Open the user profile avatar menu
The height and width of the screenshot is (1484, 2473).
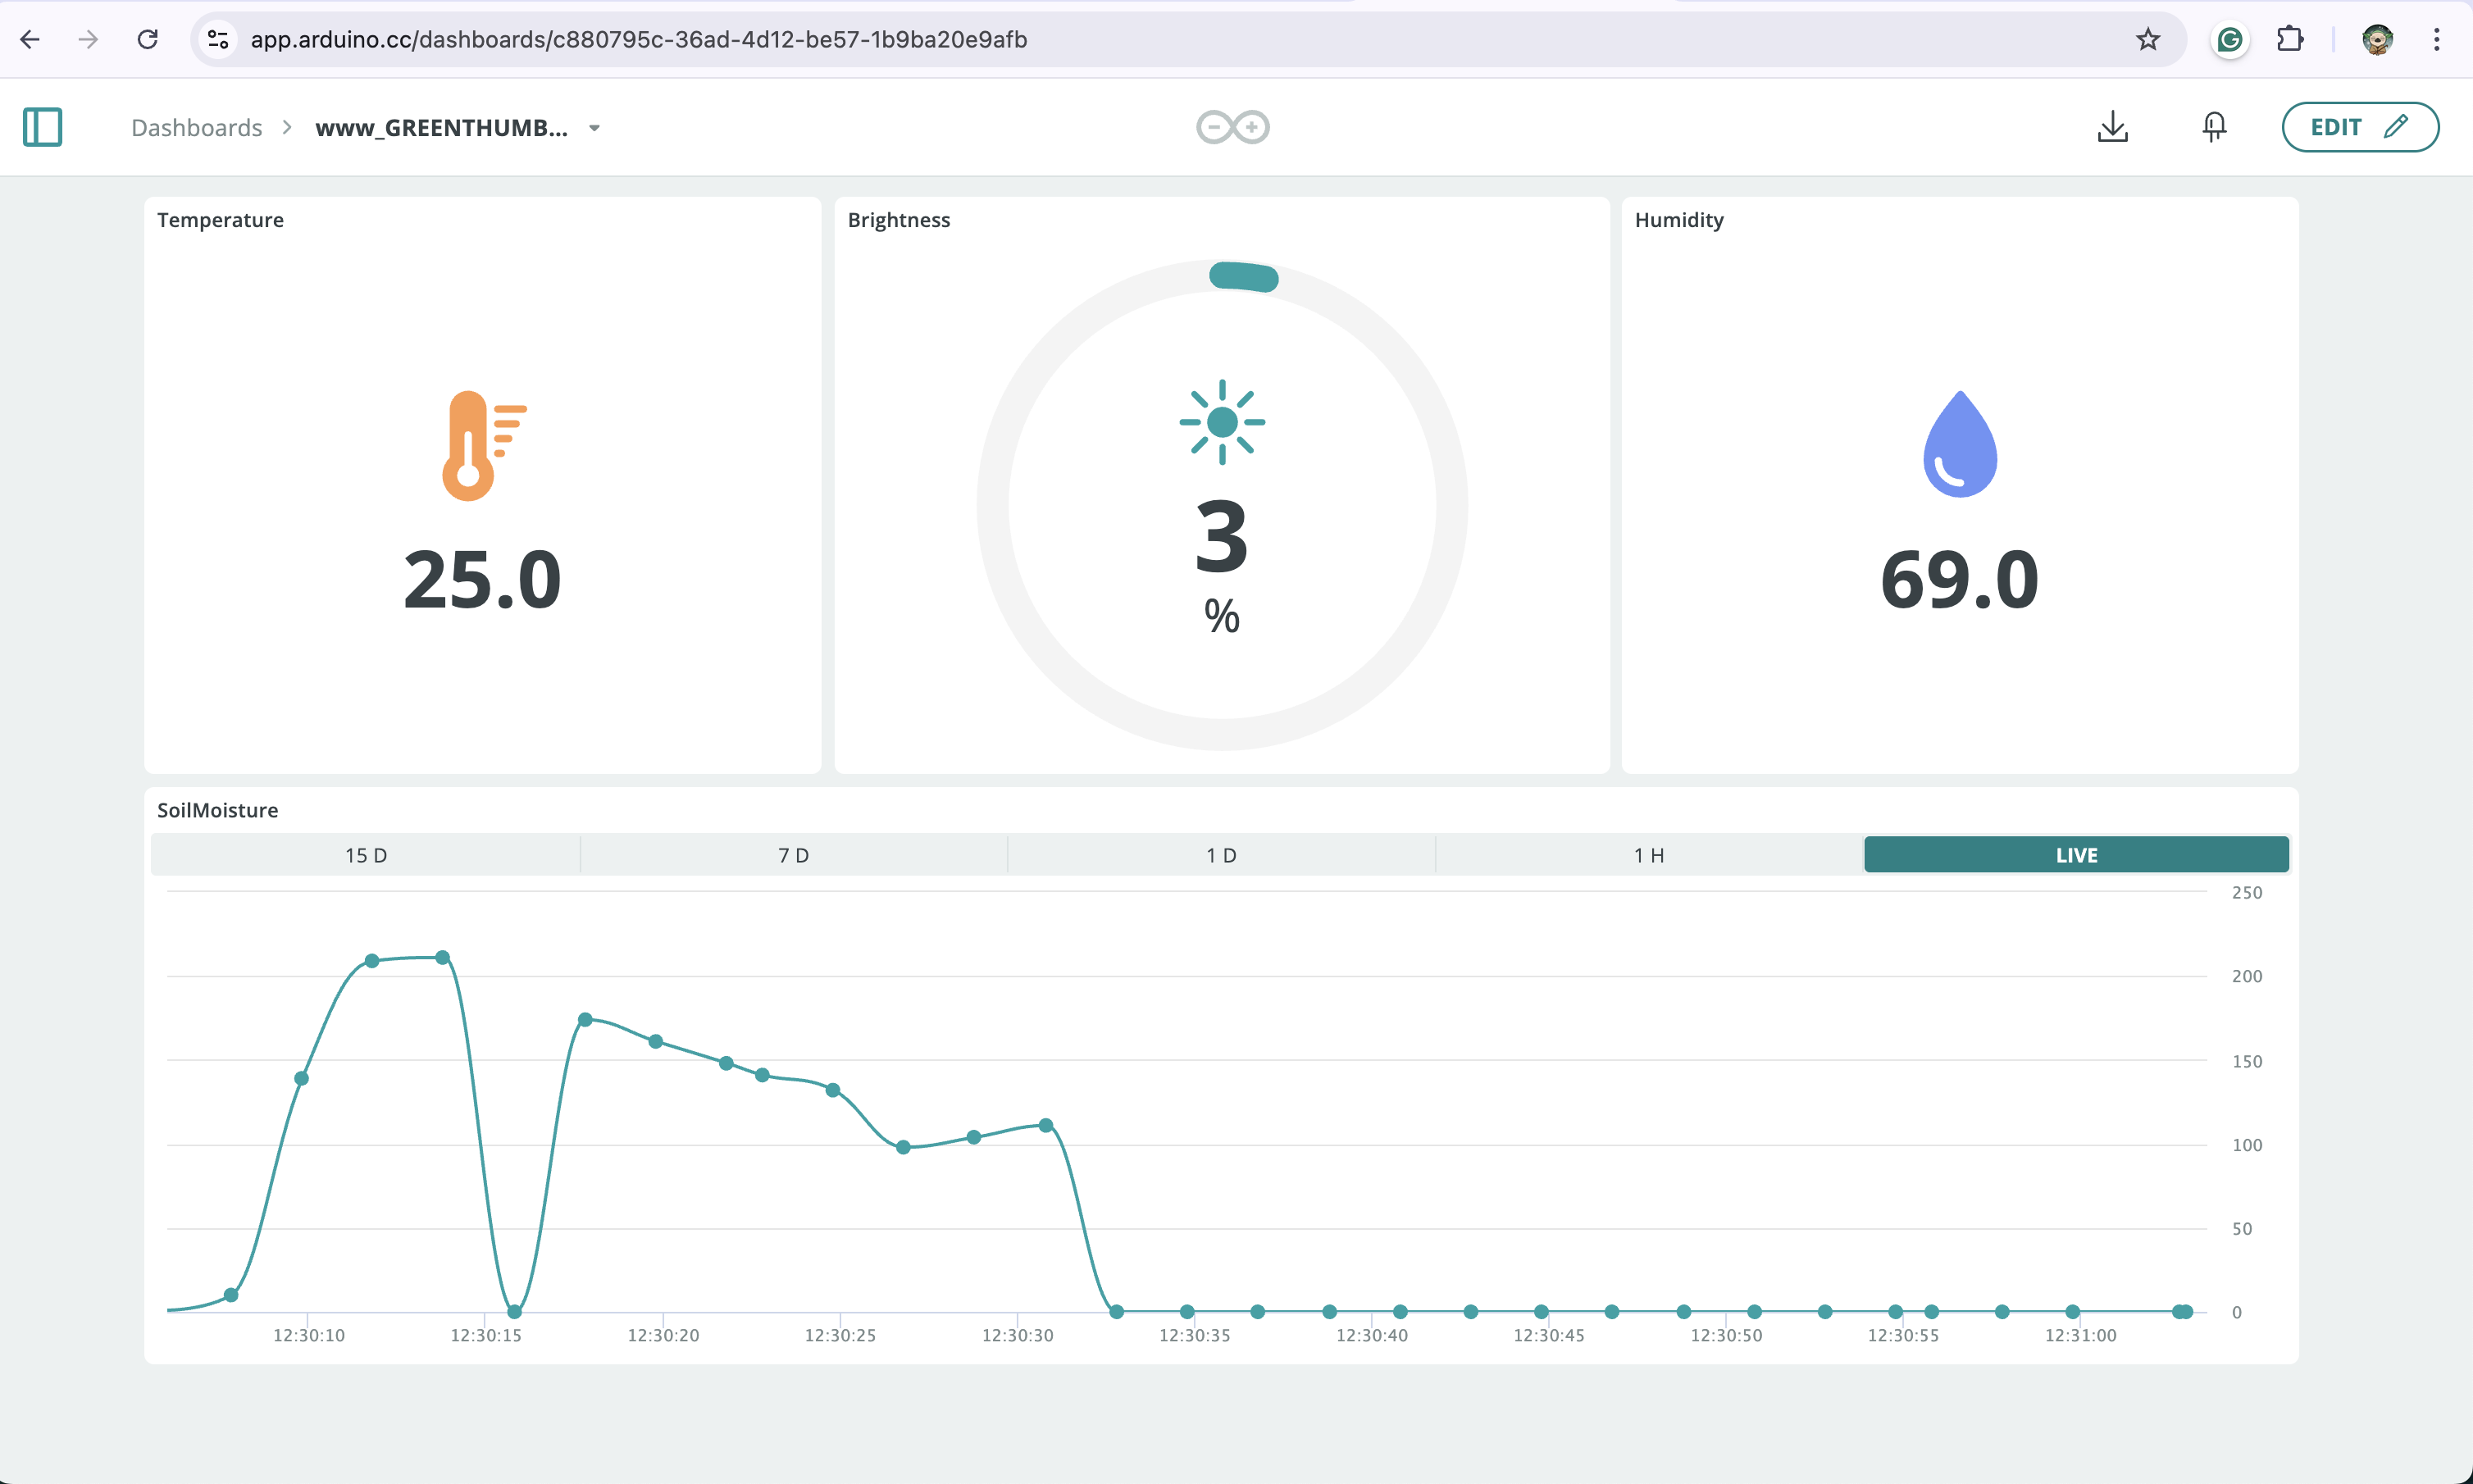click(x=2377, y=39)
